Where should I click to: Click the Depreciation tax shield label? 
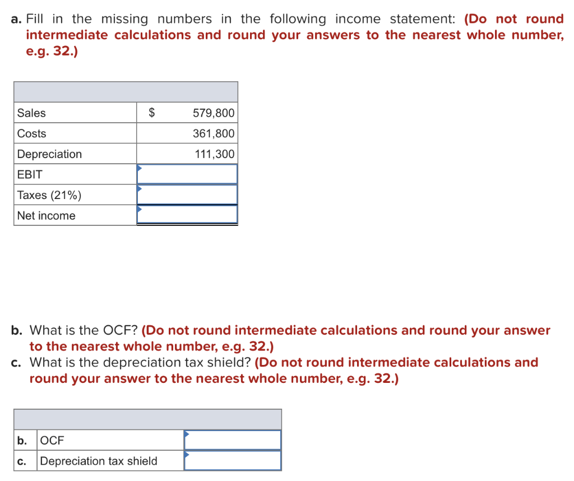tap(99, 461)
